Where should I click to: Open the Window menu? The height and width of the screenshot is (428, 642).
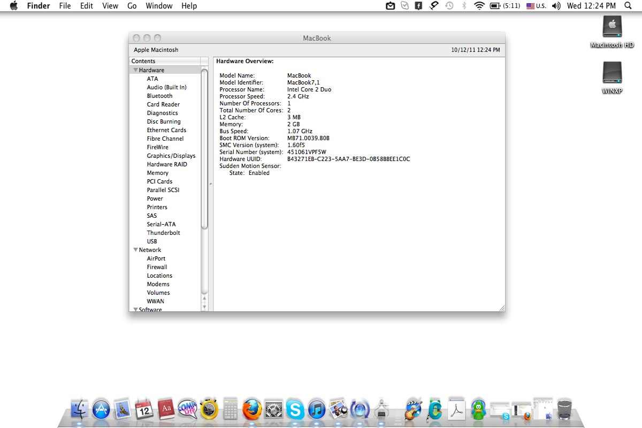pos(159,6)
